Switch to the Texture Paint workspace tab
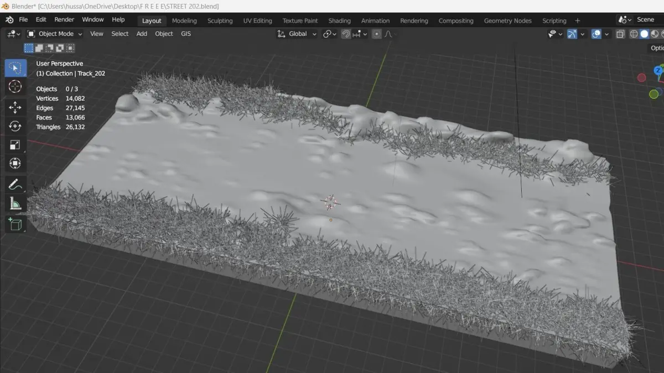The width and height of the screenshot is (664, 373). (300, 20)
